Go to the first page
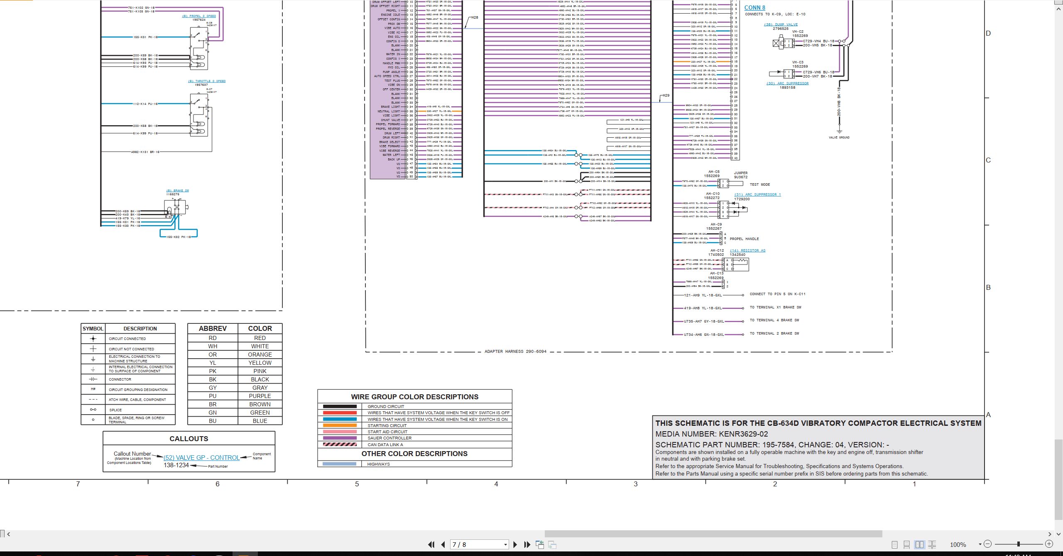The width and height of the screenshot is (1063, 556). pos(431,544)
